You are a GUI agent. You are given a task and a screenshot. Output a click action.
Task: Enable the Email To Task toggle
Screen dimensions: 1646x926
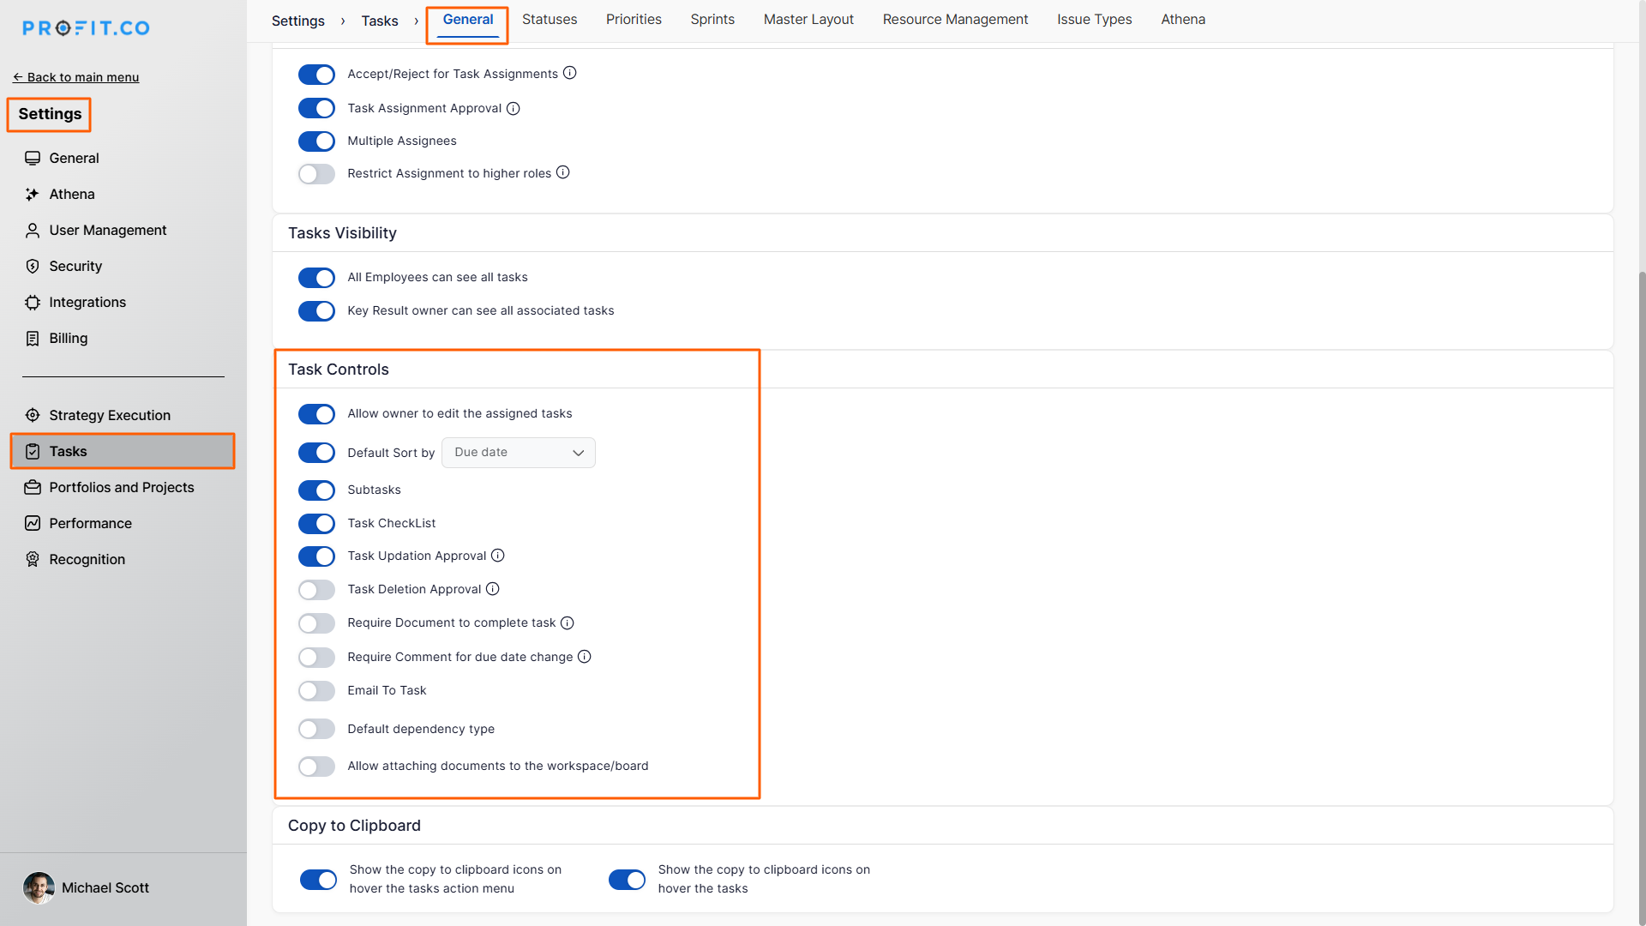coord(316,691)
